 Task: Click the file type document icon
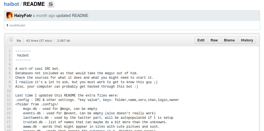coord(11,40)
